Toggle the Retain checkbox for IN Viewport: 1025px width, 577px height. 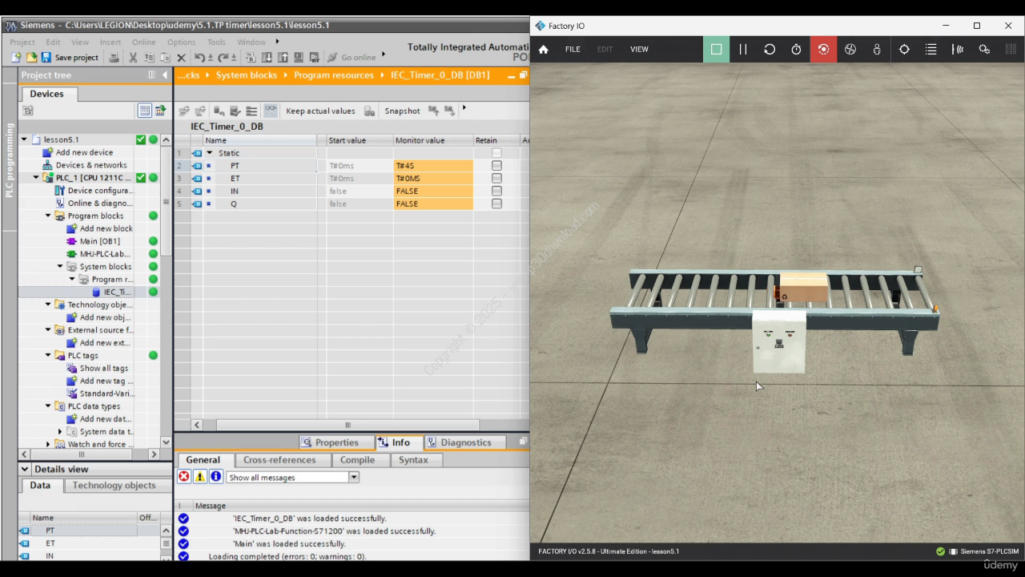pos(496,192)
